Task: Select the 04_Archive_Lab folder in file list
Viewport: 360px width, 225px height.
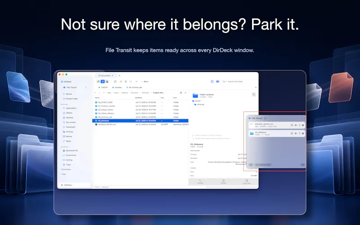Action: tap(140, 117)
